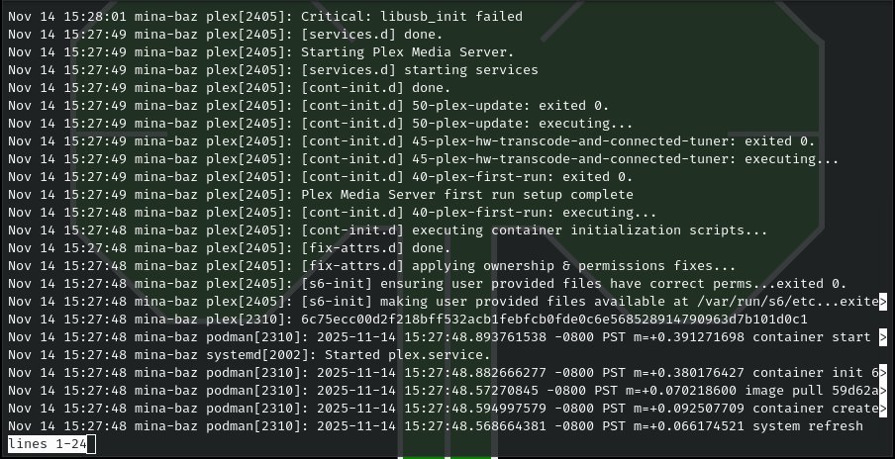Click truncation arrow after "container init 6"
The width and height of the screenshot is (895, 459).
coord(883,373)
